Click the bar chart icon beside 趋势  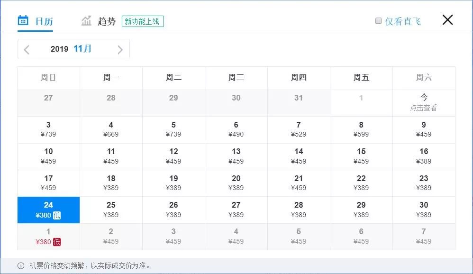pyautogui.click(x=87, y=20)
